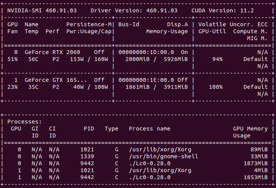This screenshot has width=276, height=188.
Task: Select the MIG M. header label
Action: click(x=257, y=38)
